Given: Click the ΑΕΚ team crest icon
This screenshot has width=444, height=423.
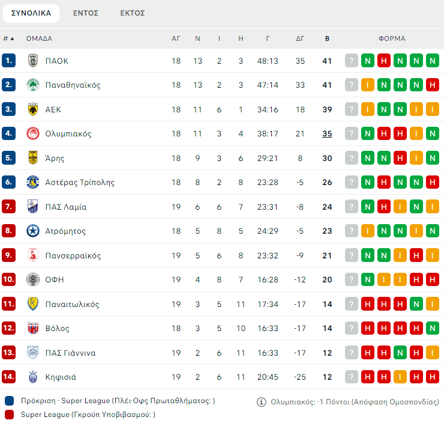Looking at the screenshot, I should click(33, 109).
